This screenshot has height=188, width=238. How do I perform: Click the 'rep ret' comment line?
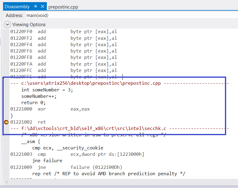click(x=109, y=174)
